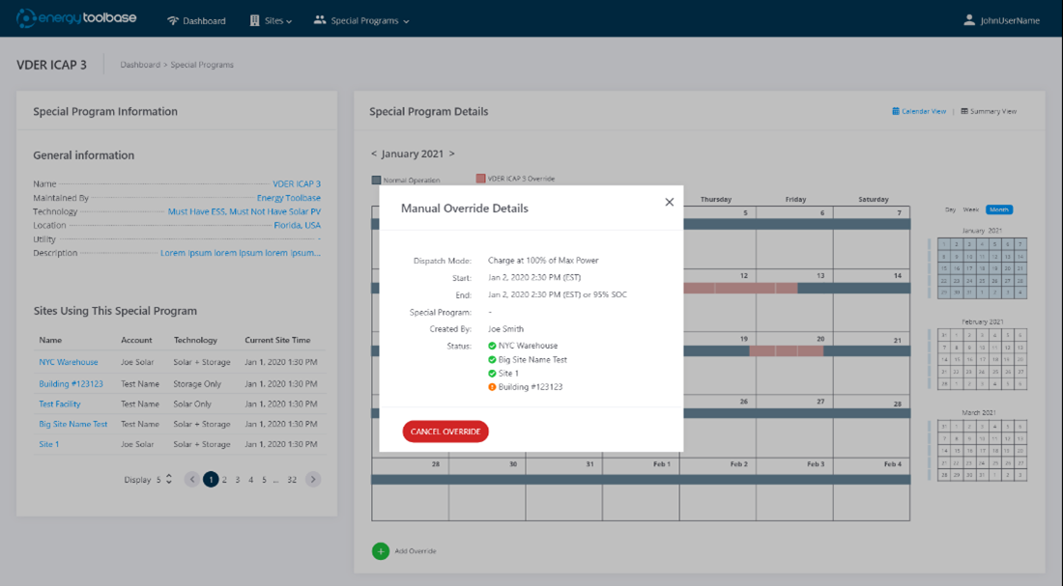Open Dashboard from the top navigation
The image size is (1063, 586).
pos(196,21)
